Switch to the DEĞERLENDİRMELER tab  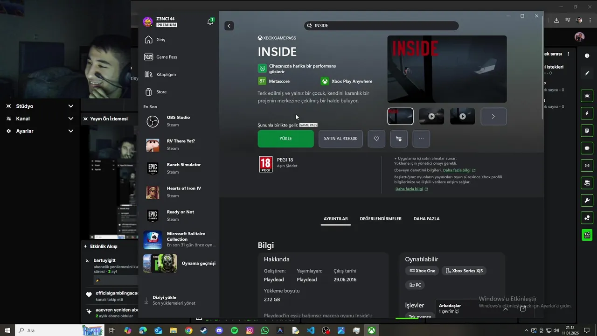coord(381,219)
